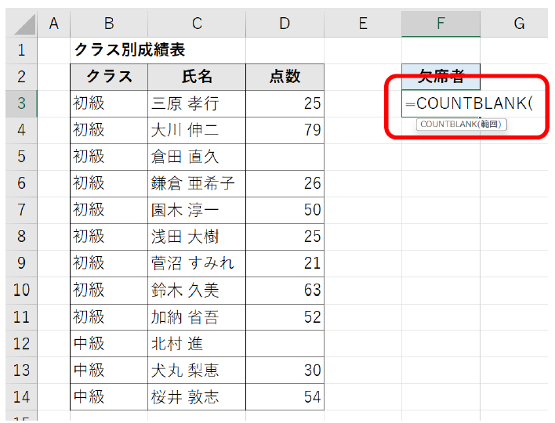The image size is (555, 423).
Task: Select column G header
Action: coord(518,23)
